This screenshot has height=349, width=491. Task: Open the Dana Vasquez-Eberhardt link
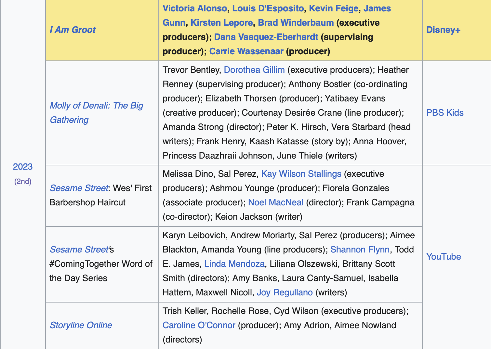[x=266, y=37]
